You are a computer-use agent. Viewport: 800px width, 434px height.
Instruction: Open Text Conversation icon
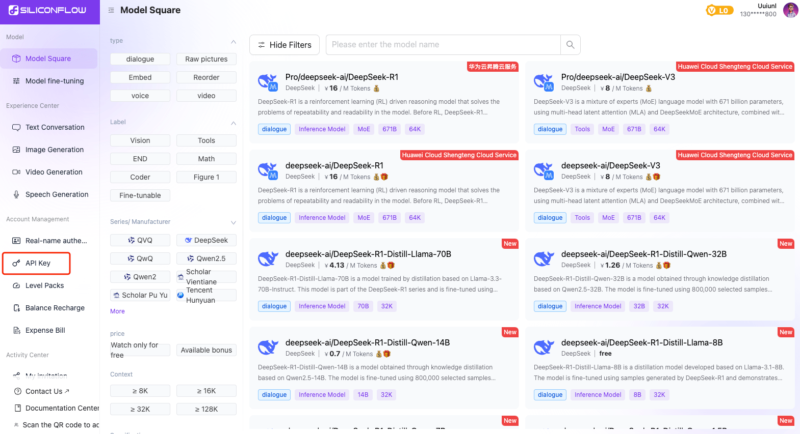coord(16,127)
